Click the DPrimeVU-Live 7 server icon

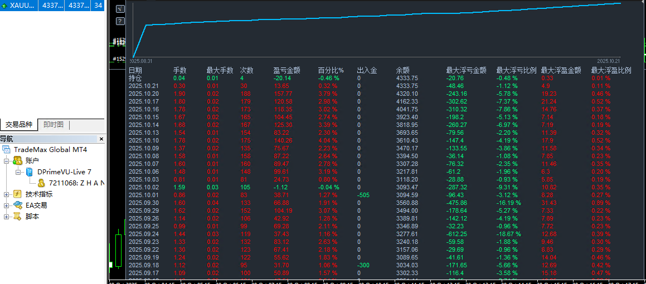point(30,172)
